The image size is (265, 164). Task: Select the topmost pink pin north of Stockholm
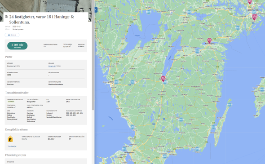(250, 2)
